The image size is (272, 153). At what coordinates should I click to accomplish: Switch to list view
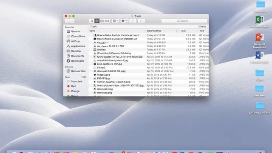97,21
